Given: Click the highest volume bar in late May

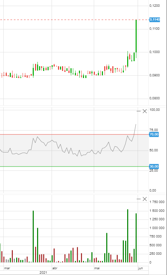Looking at the screenshot, I should point(128,236).
